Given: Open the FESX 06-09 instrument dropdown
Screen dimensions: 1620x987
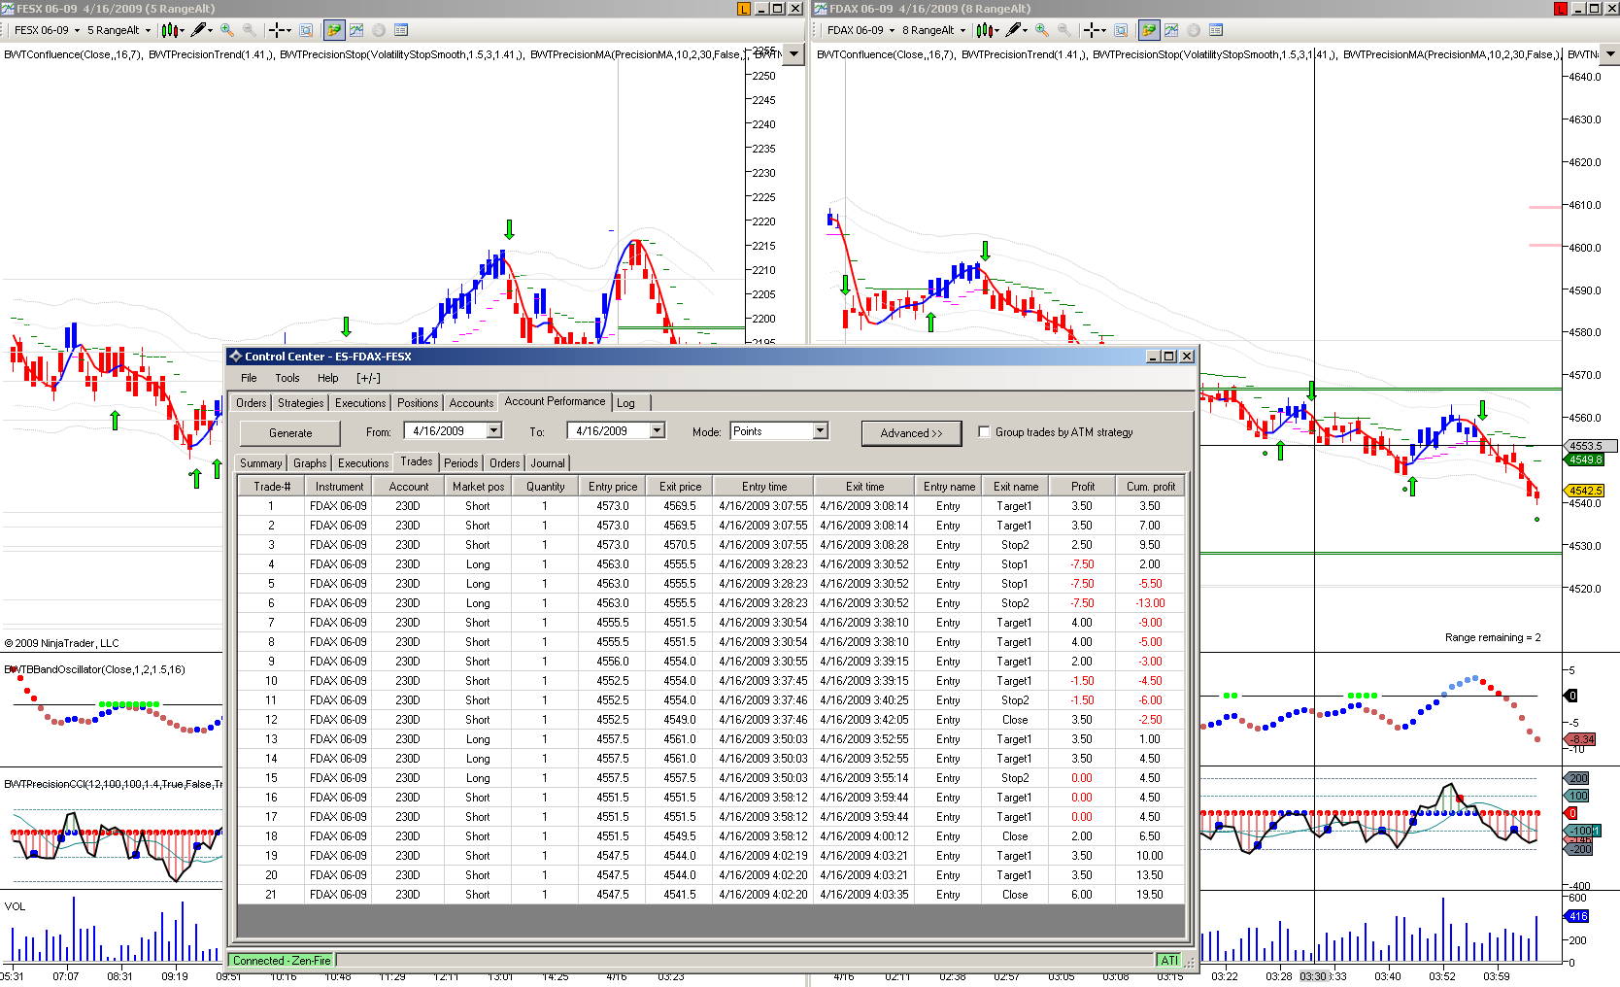Looking at the screenshot, I should [x=77, y=30].
